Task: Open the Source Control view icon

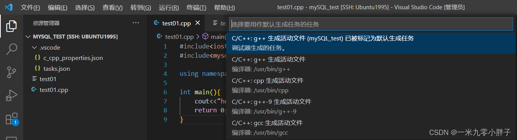Action: 11,72
